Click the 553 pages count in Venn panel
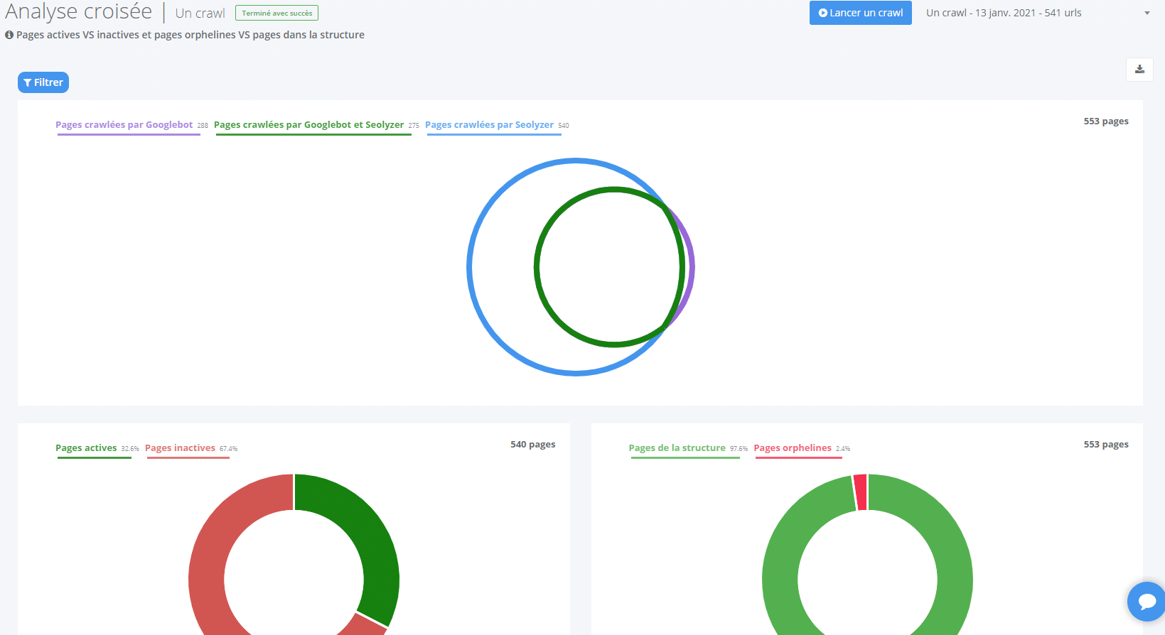Screen dimensions: 1165x635 1106,121
